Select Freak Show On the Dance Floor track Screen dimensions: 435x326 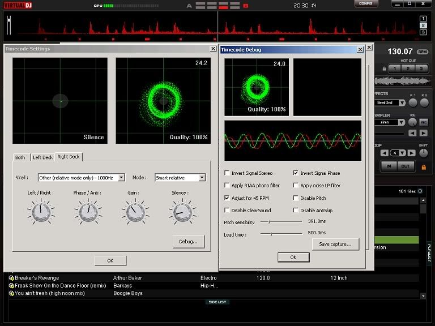point(213,285)
